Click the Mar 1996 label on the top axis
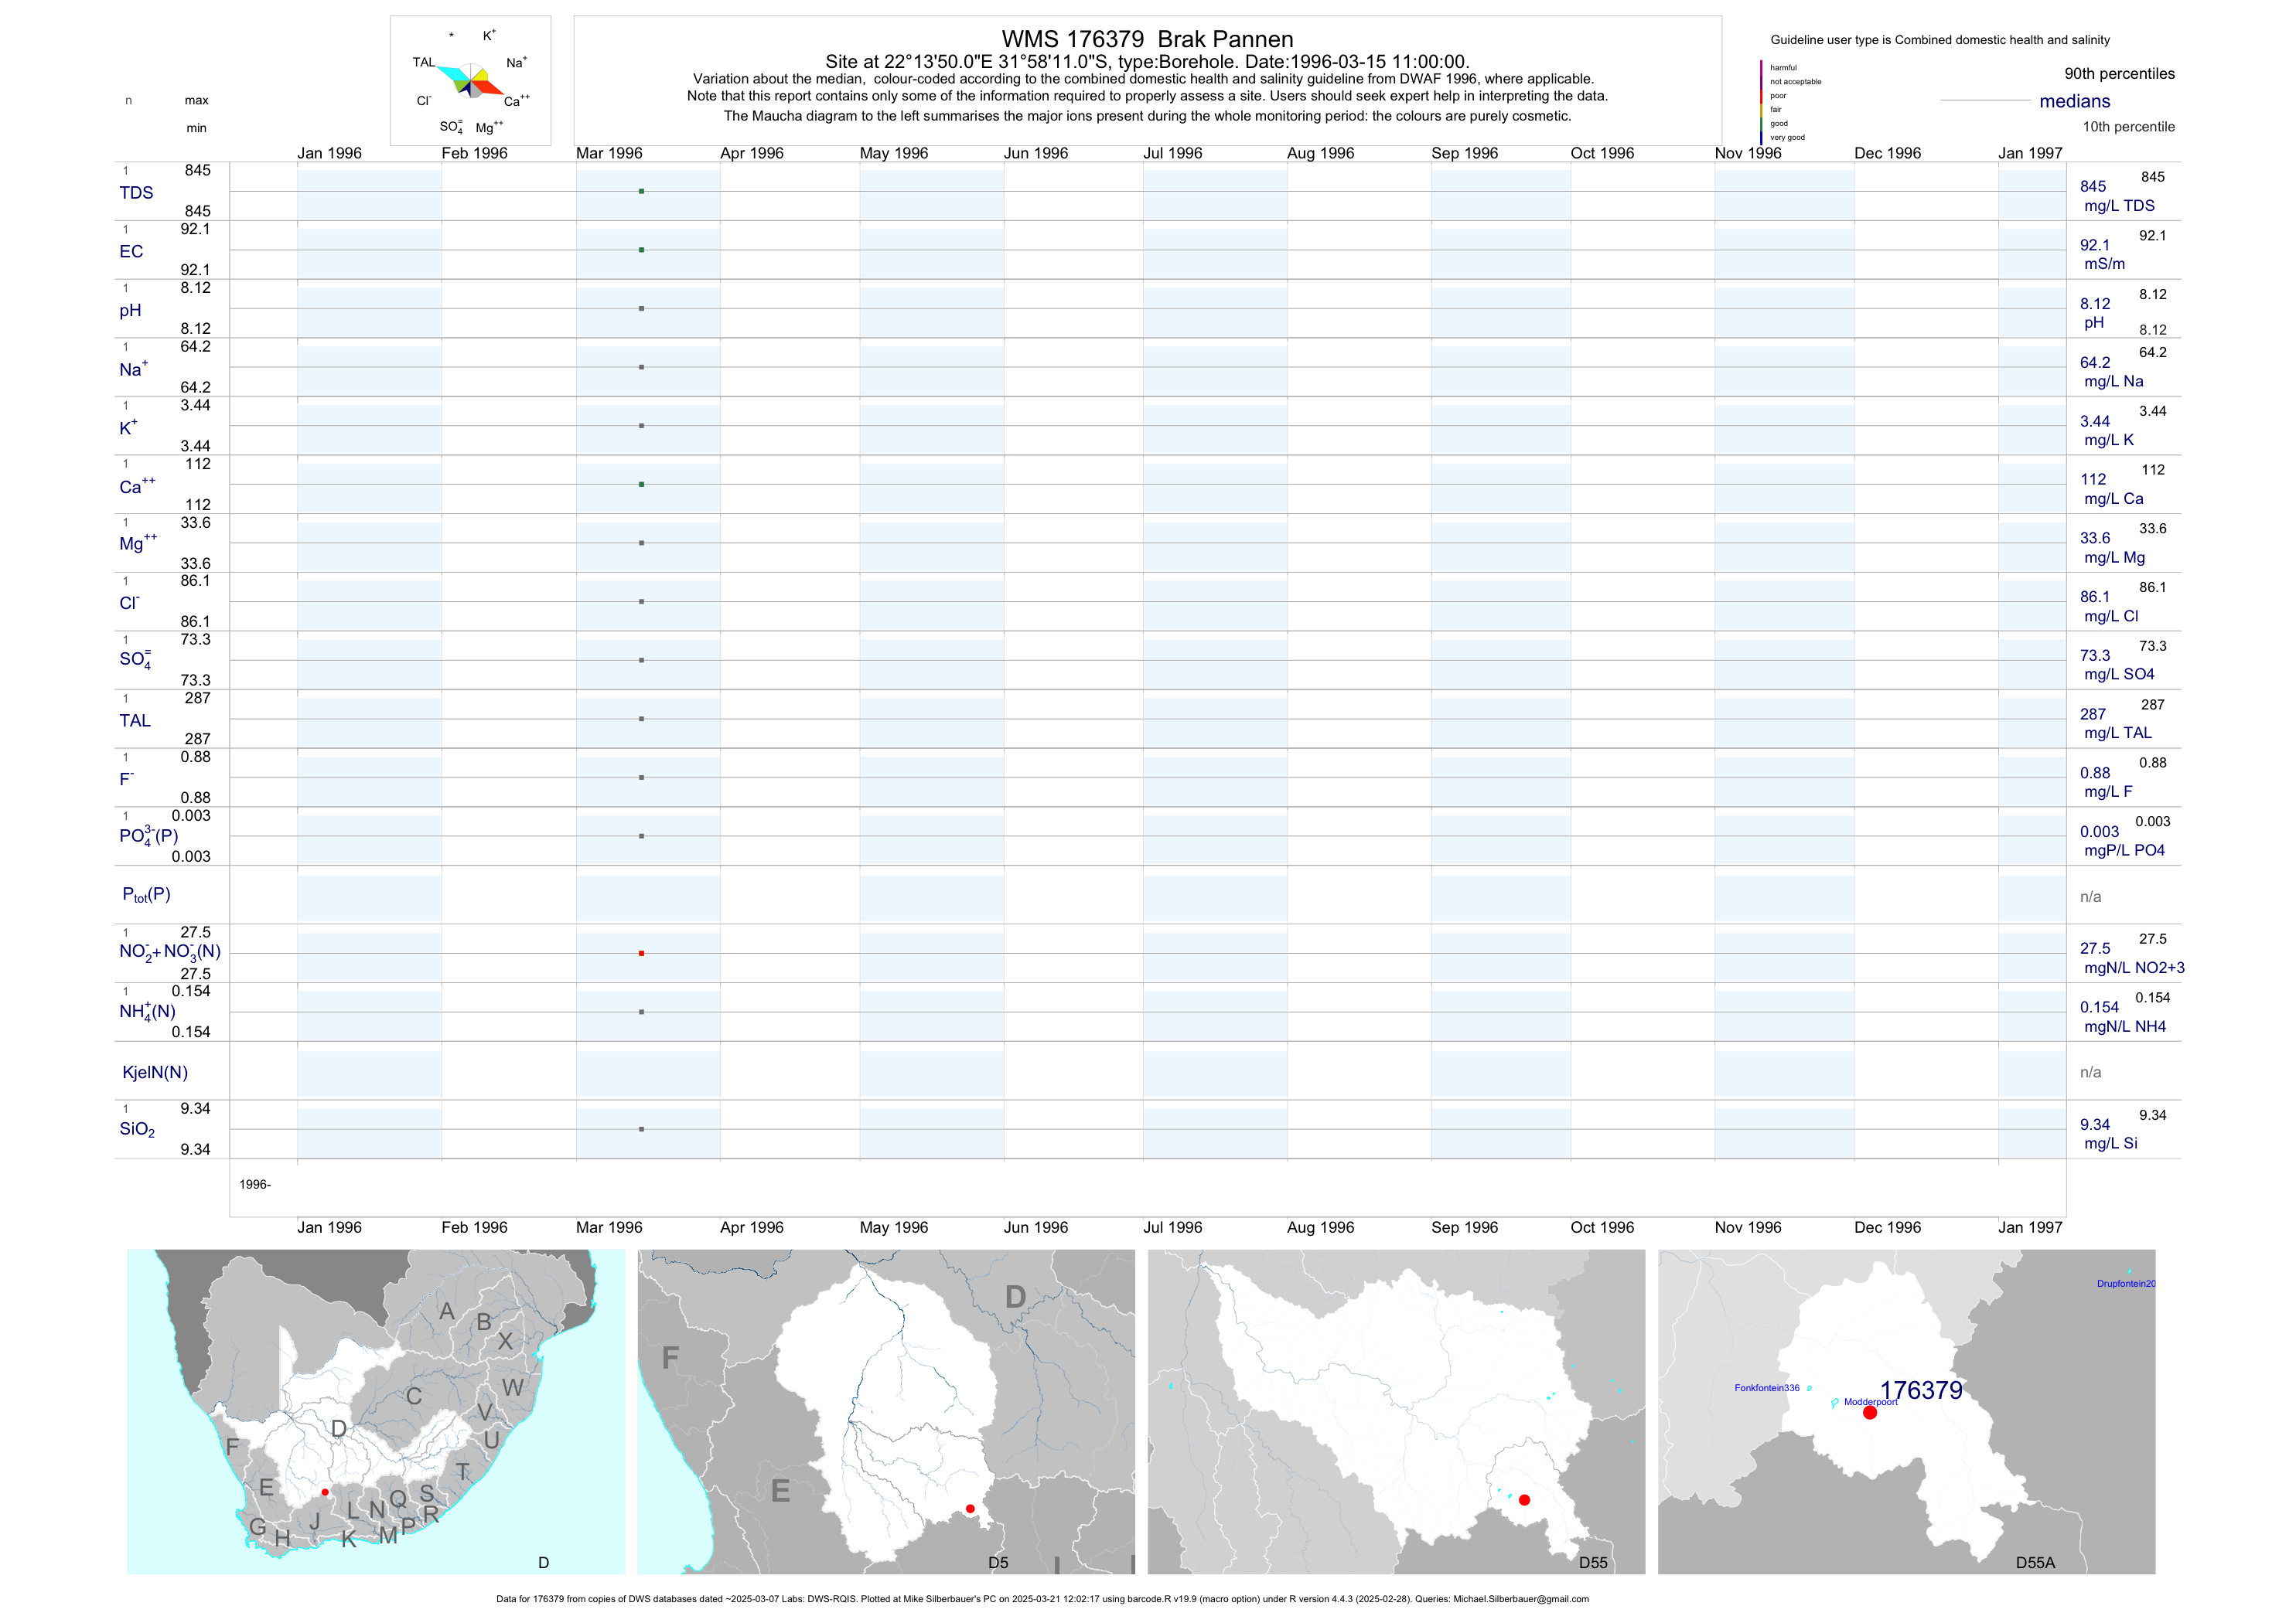 coord(609,153)
